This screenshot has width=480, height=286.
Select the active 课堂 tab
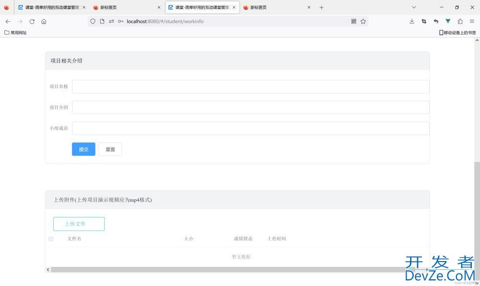(203, 7)
